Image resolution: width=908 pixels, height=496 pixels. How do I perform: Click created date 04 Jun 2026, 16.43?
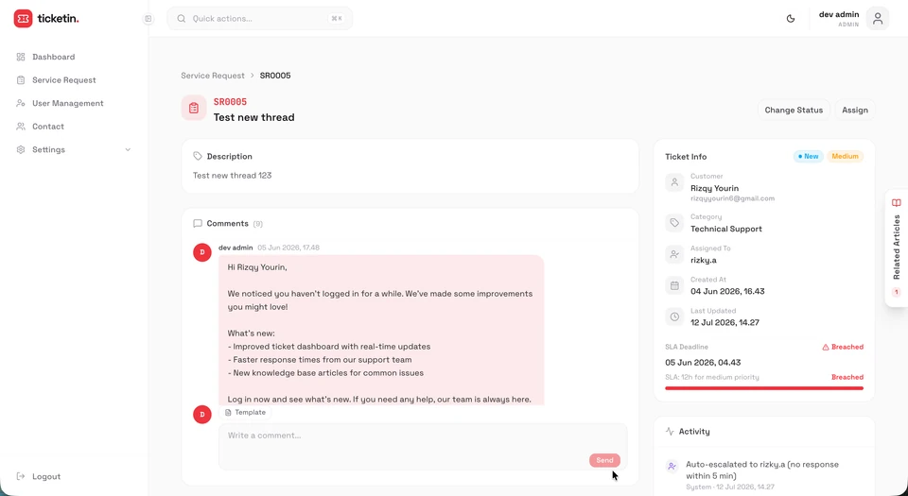(x=727, y=291)
